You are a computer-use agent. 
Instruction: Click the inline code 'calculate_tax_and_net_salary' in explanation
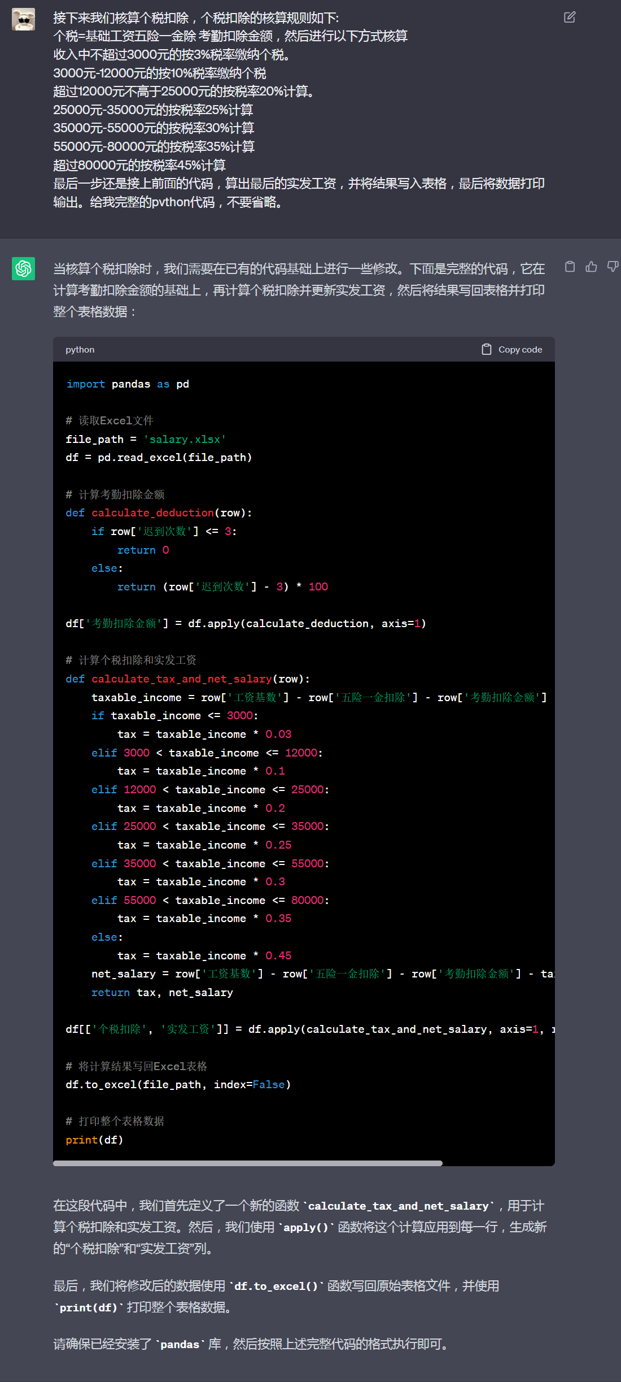399,1206
